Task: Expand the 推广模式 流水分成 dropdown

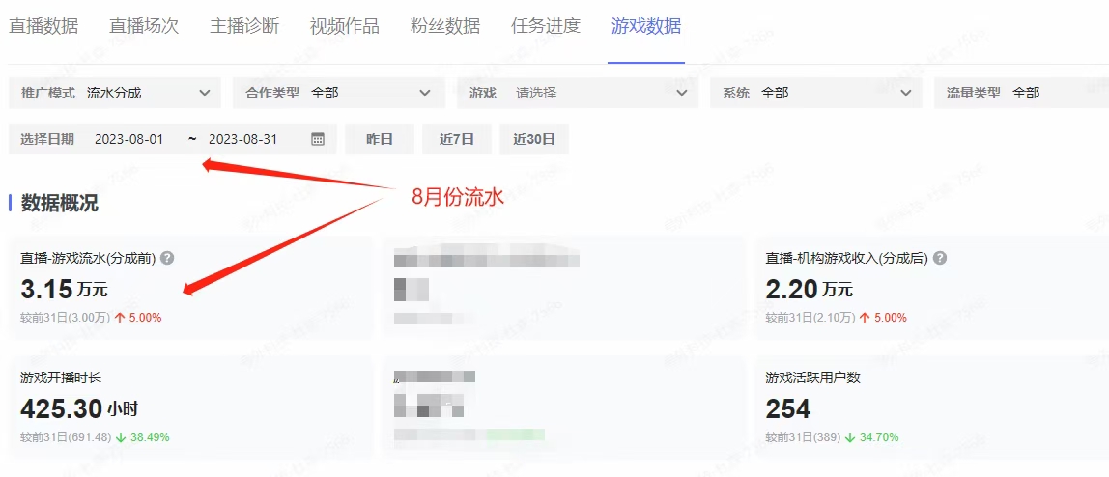Action: click(x=117, y=93)
